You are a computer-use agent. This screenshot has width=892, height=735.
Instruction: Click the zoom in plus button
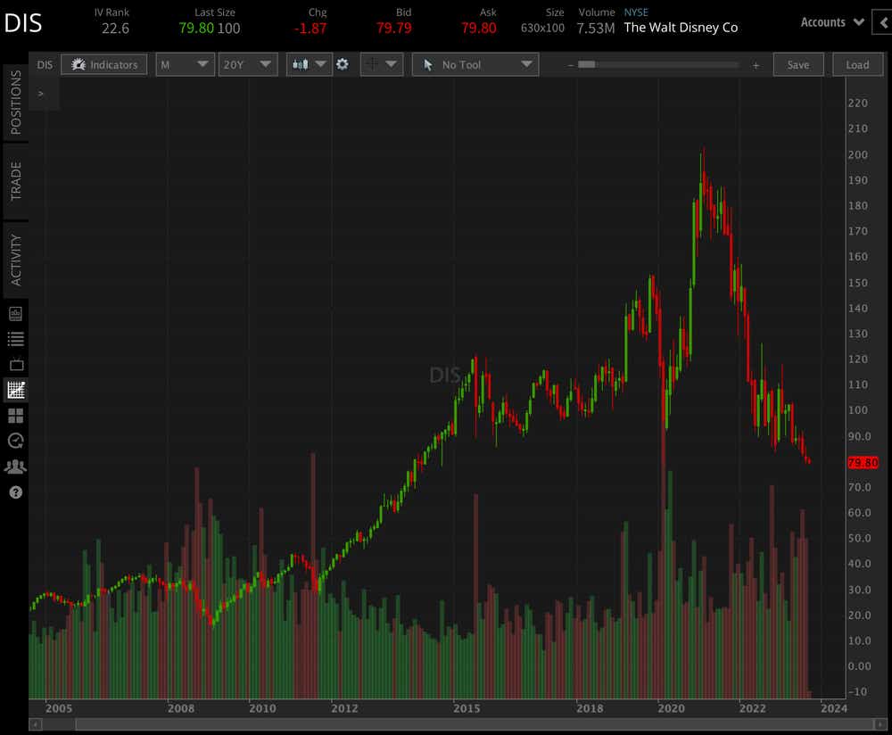pyautogui.click(x=756, y=65)
